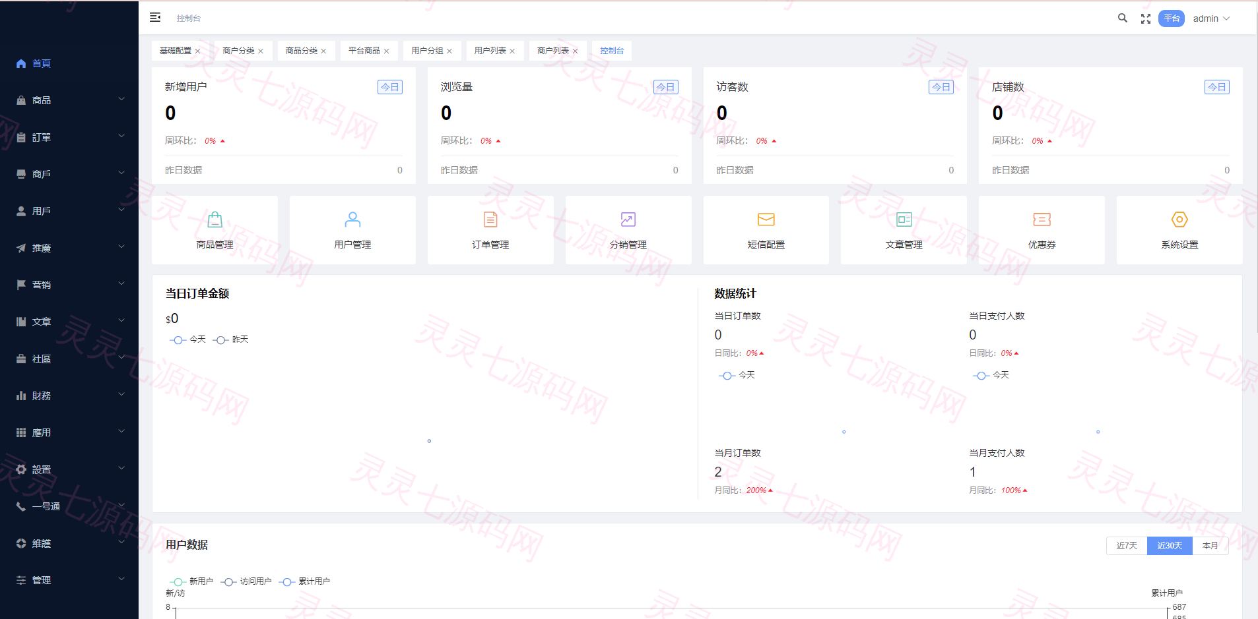Toggle 今天 legend under 当日订单数
1258x619 pixels.
(x=737, y=375)
